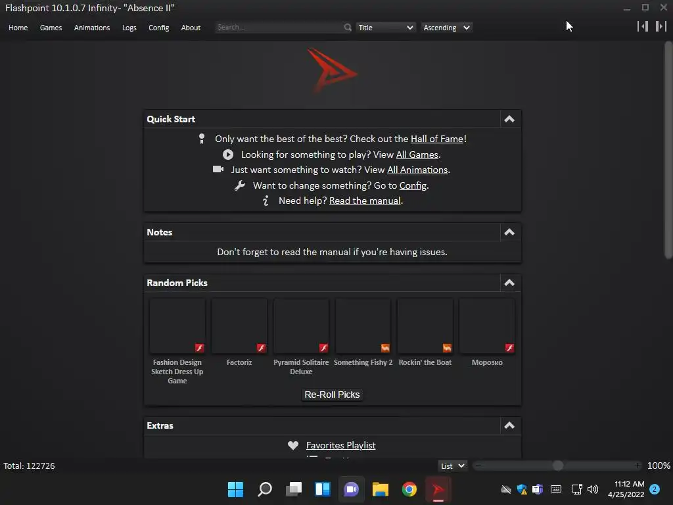Click the info icon beside Need help

266,201
